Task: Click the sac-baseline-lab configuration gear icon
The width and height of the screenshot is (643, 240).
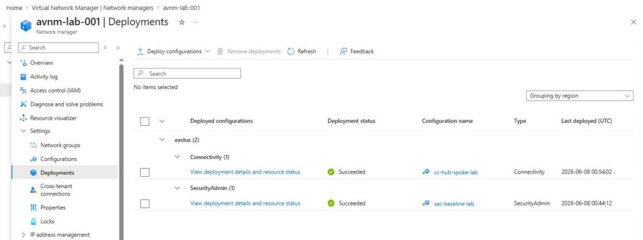Action: click(426, 203)
